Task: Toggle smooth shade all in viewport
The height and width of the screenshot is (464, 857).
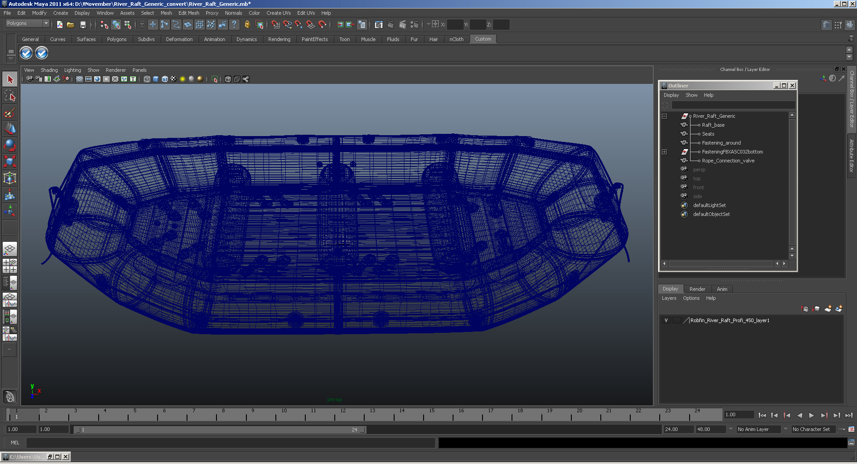Action: coord(156,79)
